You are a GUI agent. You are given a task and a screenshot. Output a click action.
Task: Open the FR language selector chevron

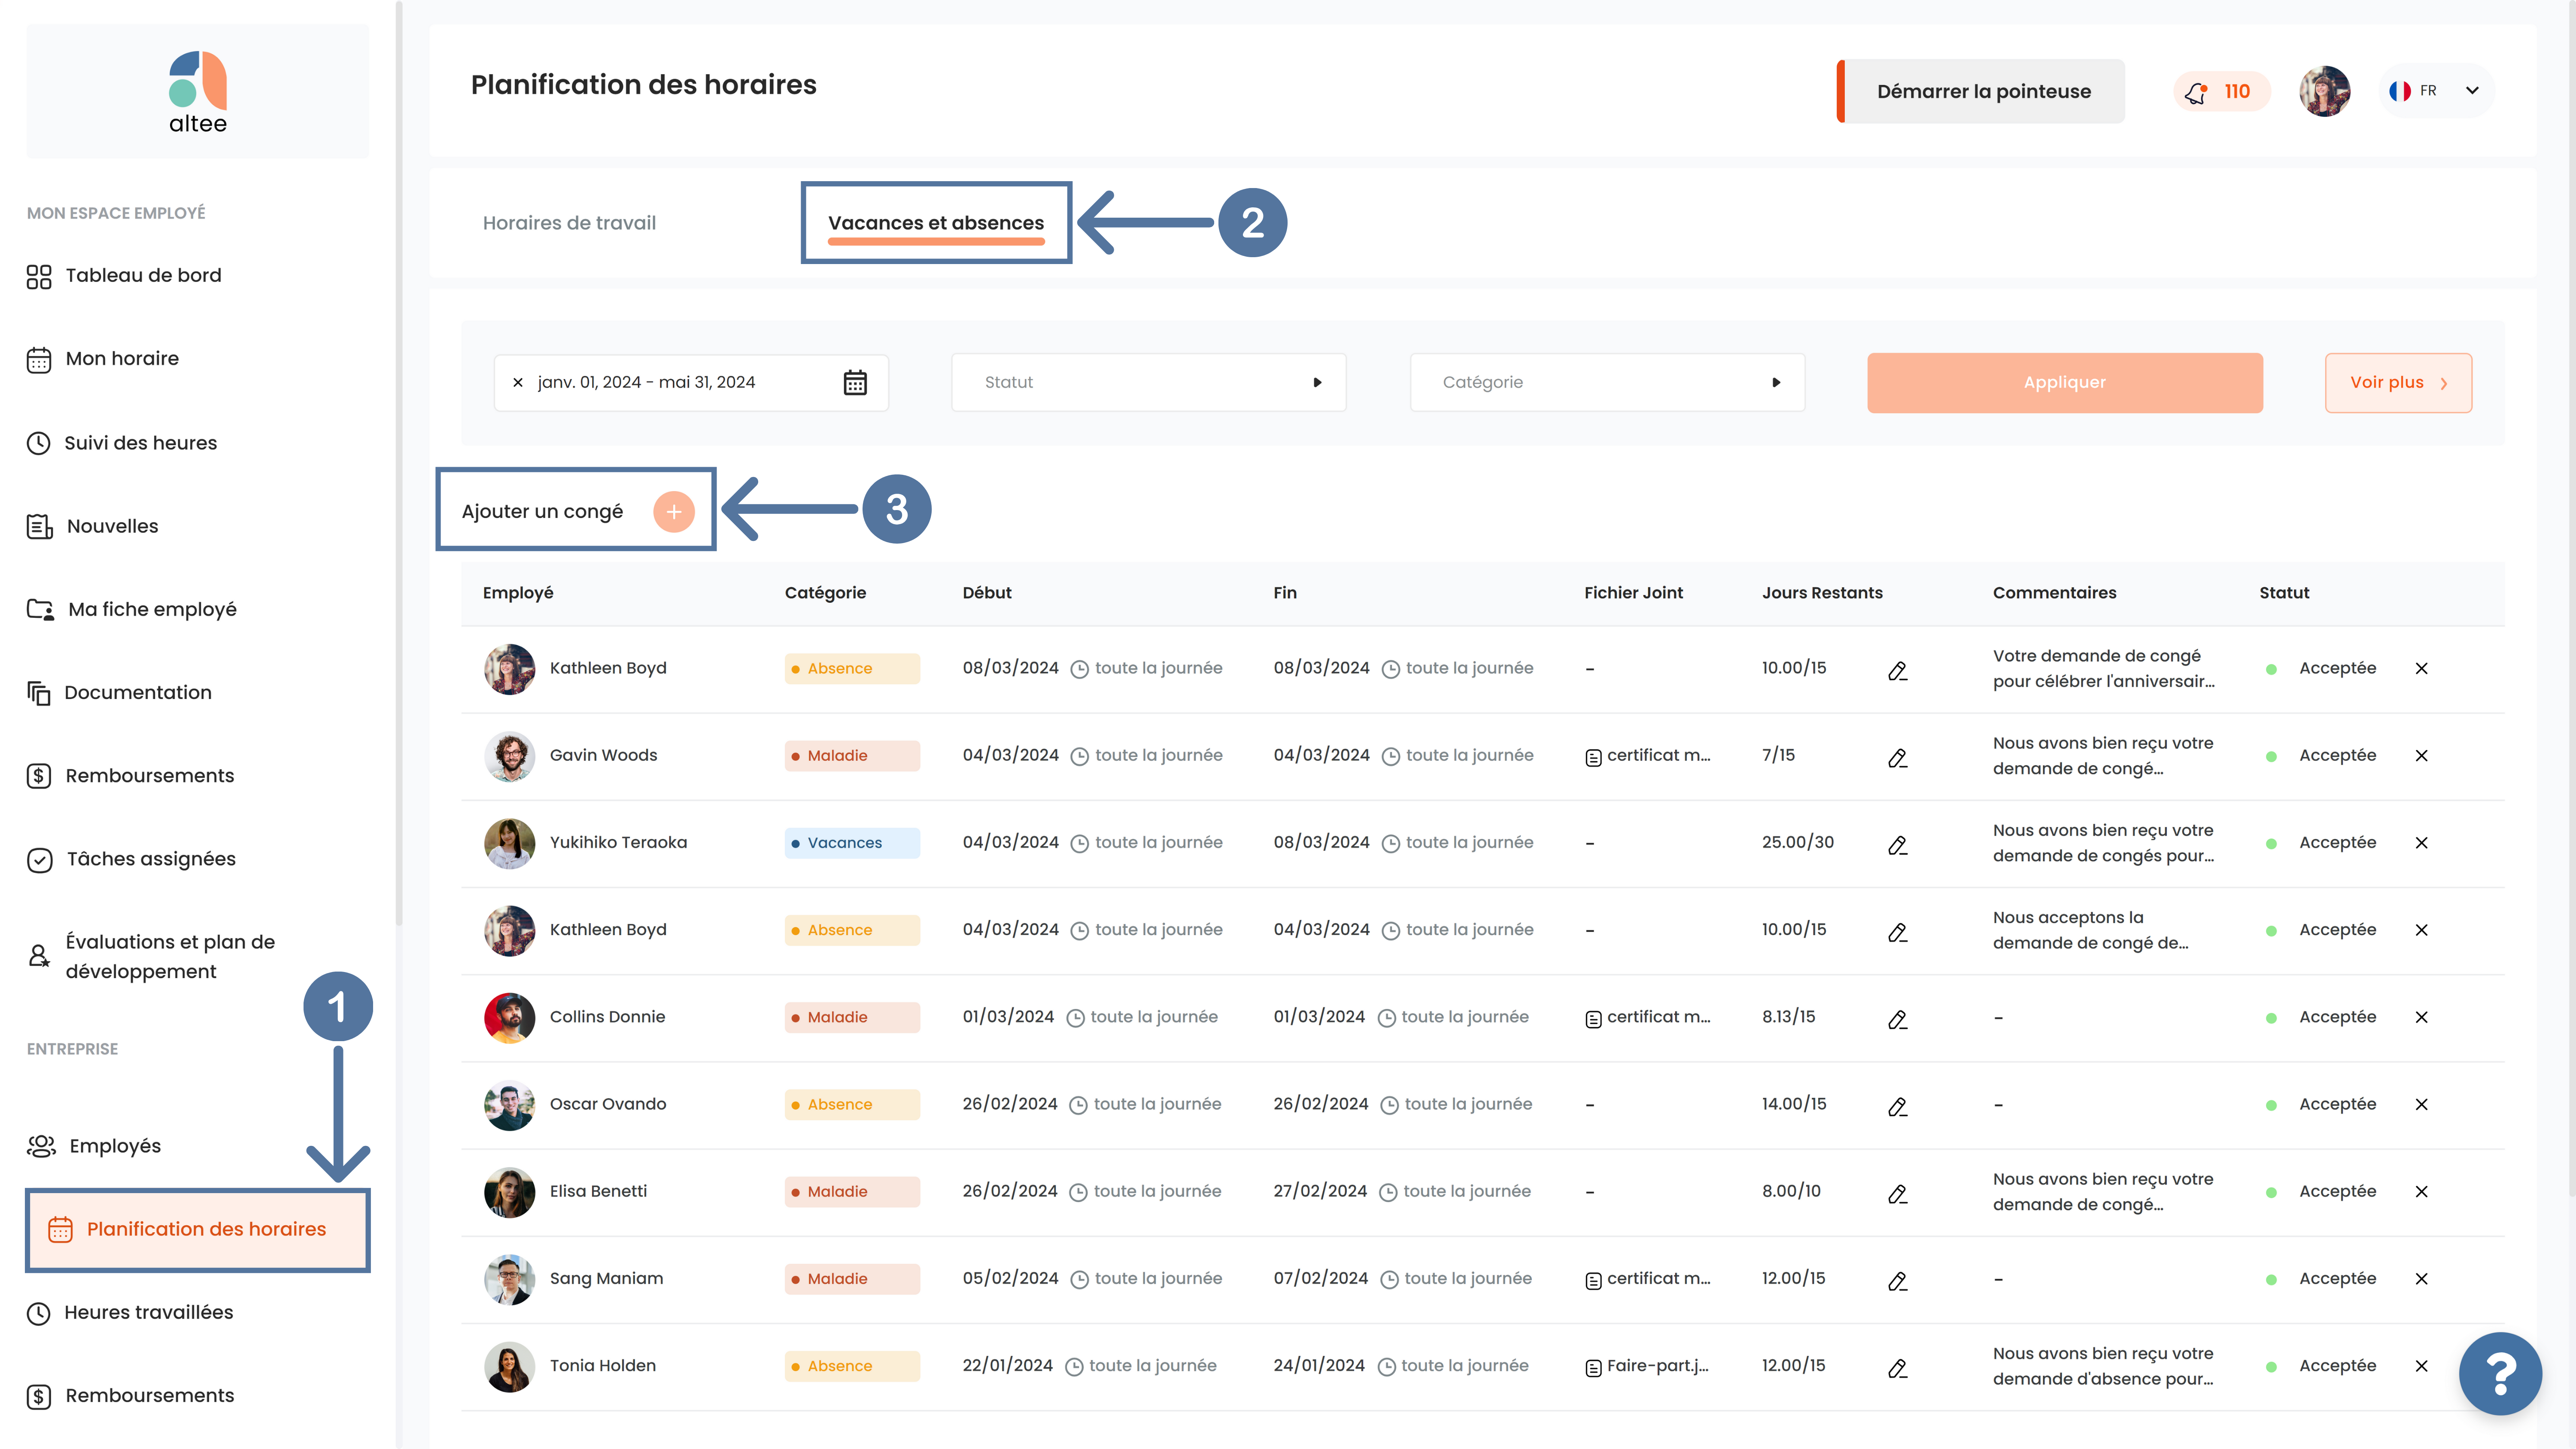pos(2472,90)
